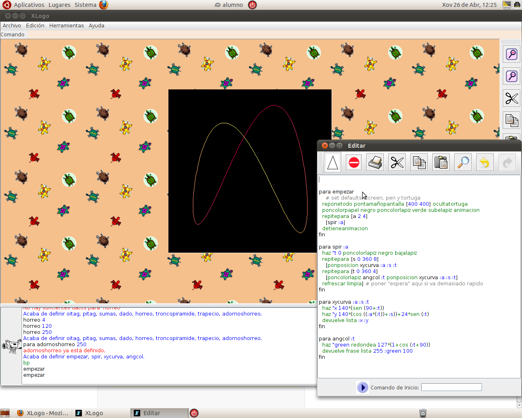Click 'Acaba de definir empezar, spir, xycurva, angcol.'
The height and width of the screenshot is (418, 522).
(x=84, y=357)
